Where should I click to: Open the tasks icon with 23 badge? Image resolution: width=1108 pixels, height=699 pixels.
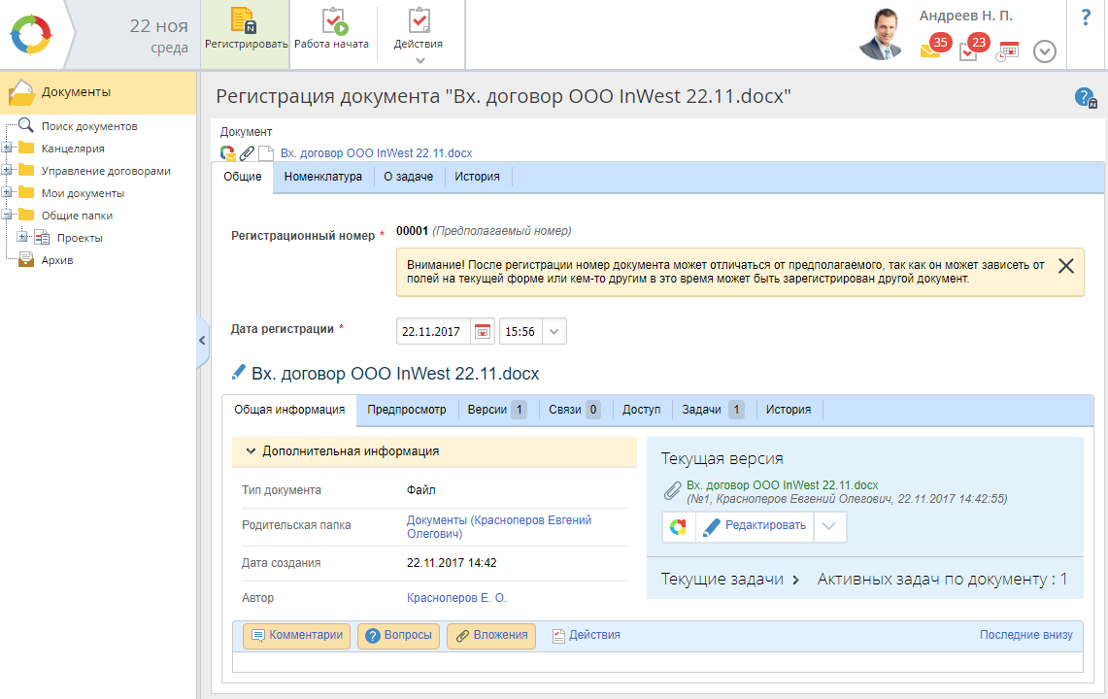coord(968,50)
